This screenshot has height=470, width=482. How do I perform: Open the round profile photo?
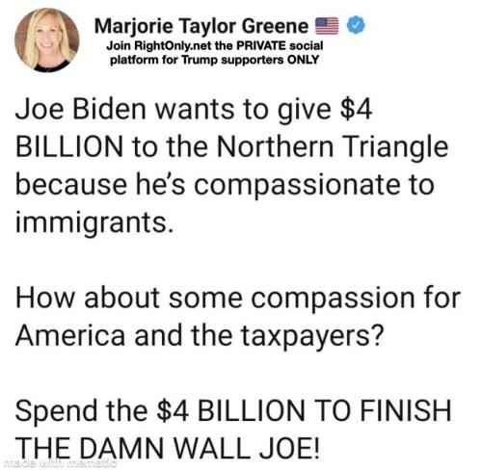point(47,39)
